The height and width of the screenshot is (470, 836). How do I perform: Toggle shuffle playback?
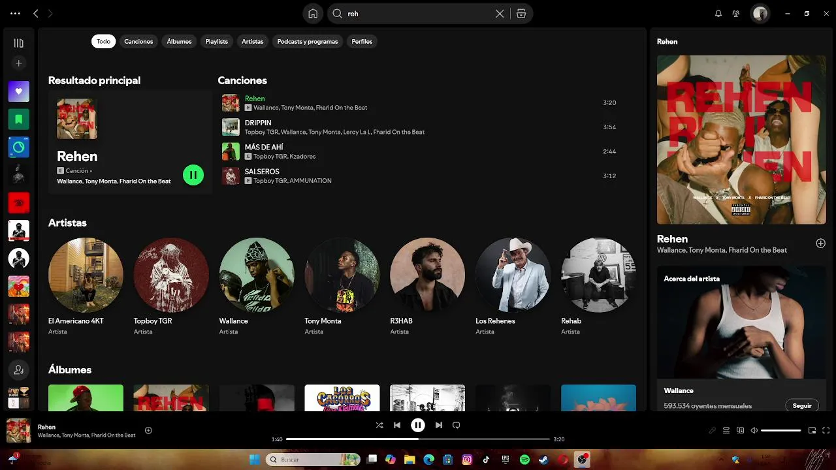tap(379, 425)
